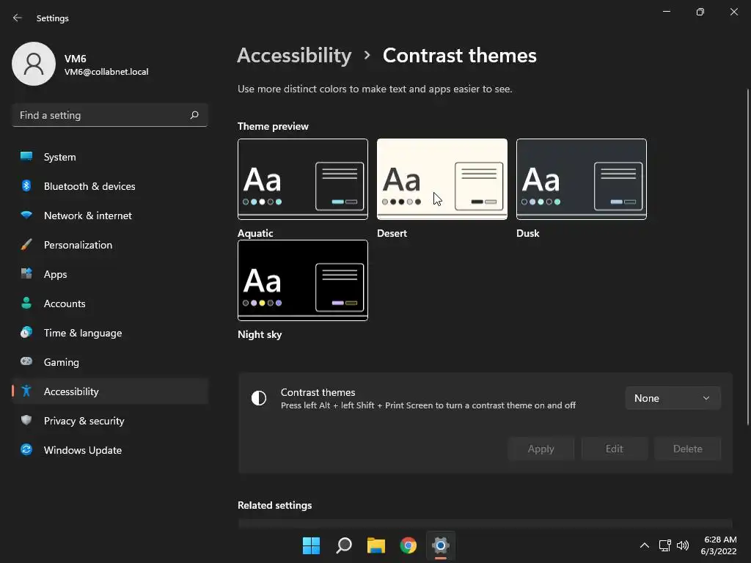This screenshot has height=563, width=751.
Task: Click the Privacy & security shield icon
Action: 26,421
